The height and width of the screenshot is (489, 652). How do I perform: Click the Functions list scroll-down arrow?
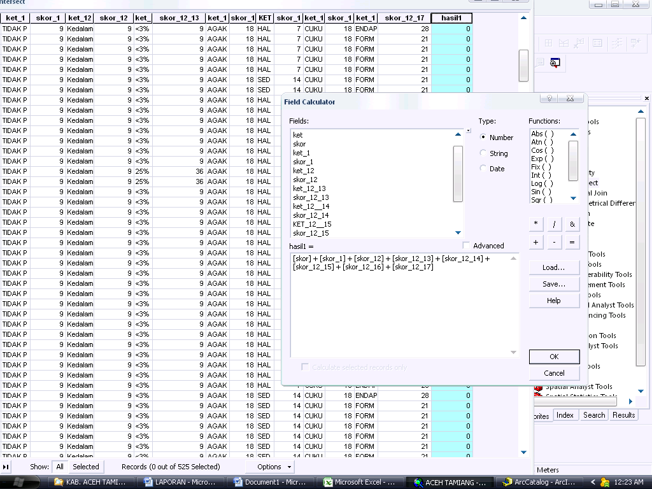tap(572, 198)
